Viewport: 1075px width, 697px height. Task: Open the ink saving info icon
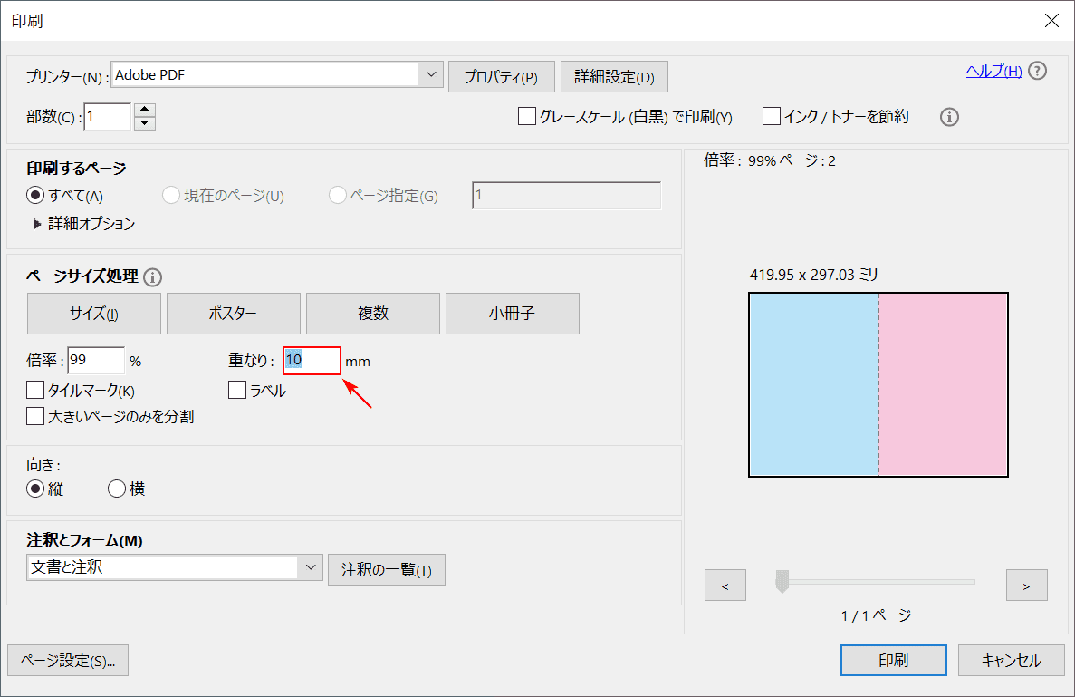949,117
